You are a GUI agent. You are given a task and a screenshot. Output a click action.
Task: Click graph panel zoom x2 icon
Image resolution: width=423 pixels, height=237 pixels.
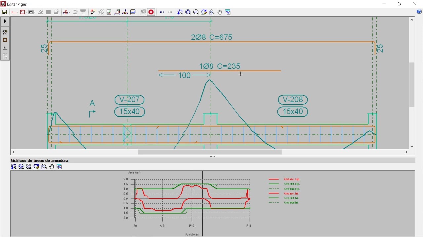point(29,167)
